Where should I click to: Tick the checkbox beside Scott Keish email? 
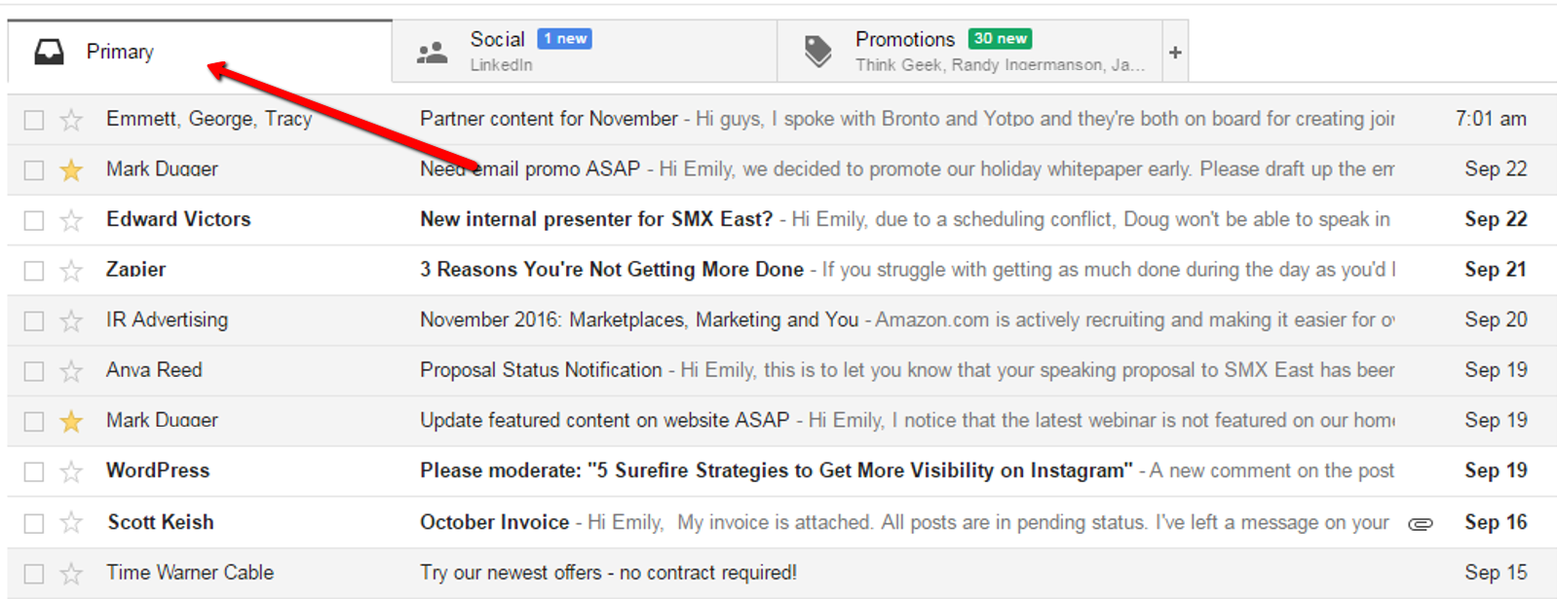coord(34,523)
